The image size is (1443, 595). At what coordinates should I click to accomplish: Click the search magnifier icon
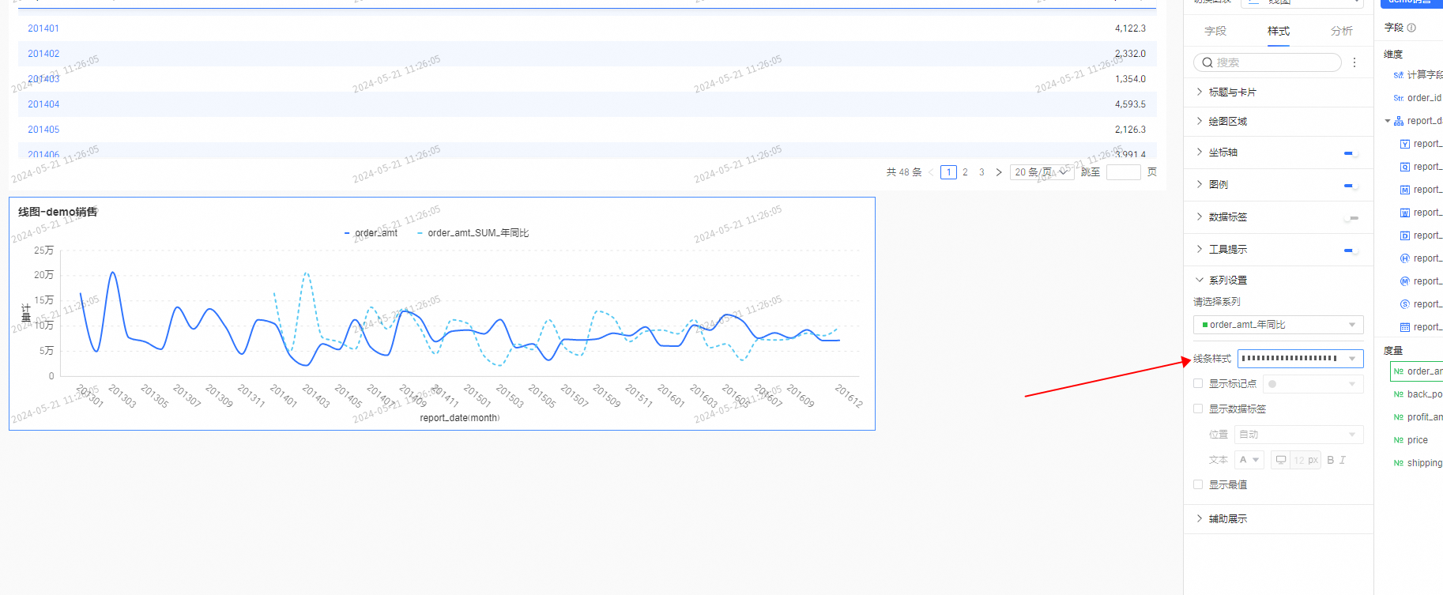1208,62
